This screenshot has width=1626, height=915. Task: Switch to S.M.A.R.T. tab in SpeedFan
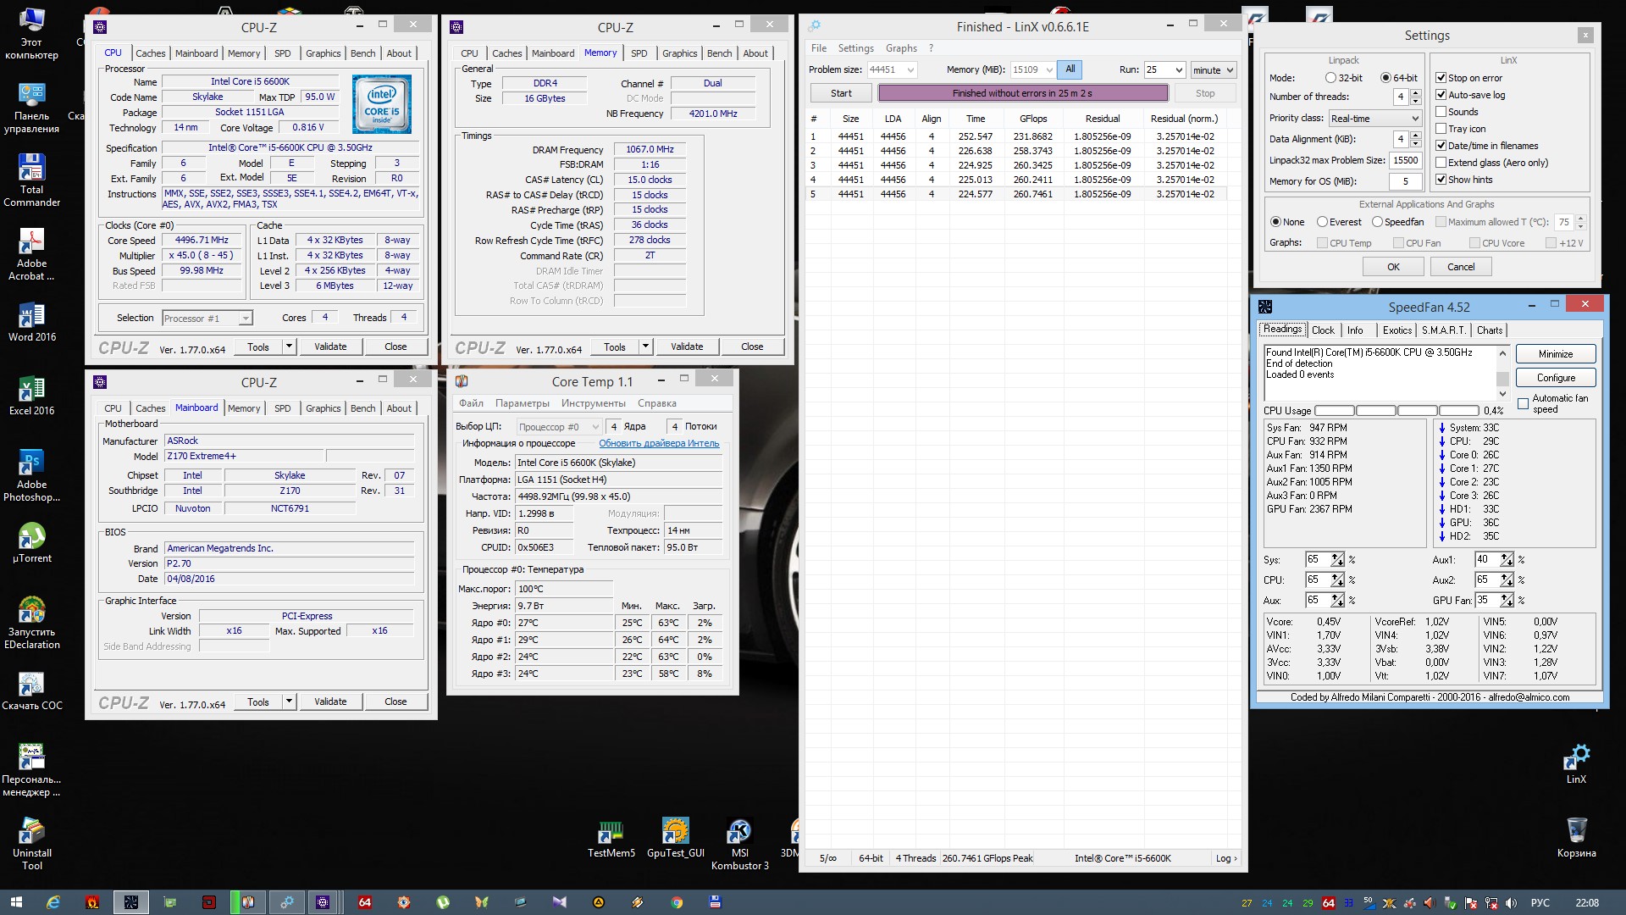click(x=1443, y=330)
